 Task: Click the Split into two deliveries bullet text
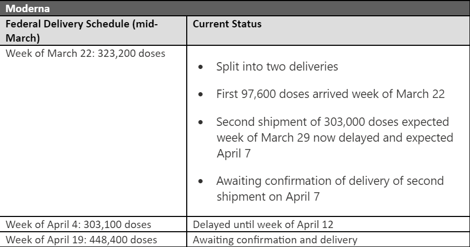click(x=277, y=66)
